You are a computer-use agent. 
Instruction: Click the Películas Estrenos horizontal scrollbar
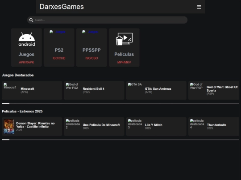(x=120, y=140)
